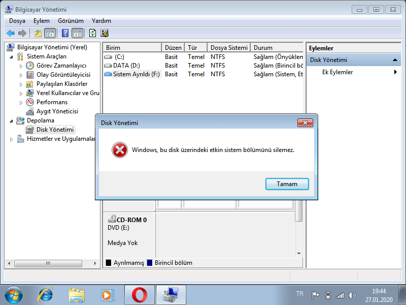The image size is (406, 305).
Task: Click the tree pane scroll left arrow
Action: [9, 263]
